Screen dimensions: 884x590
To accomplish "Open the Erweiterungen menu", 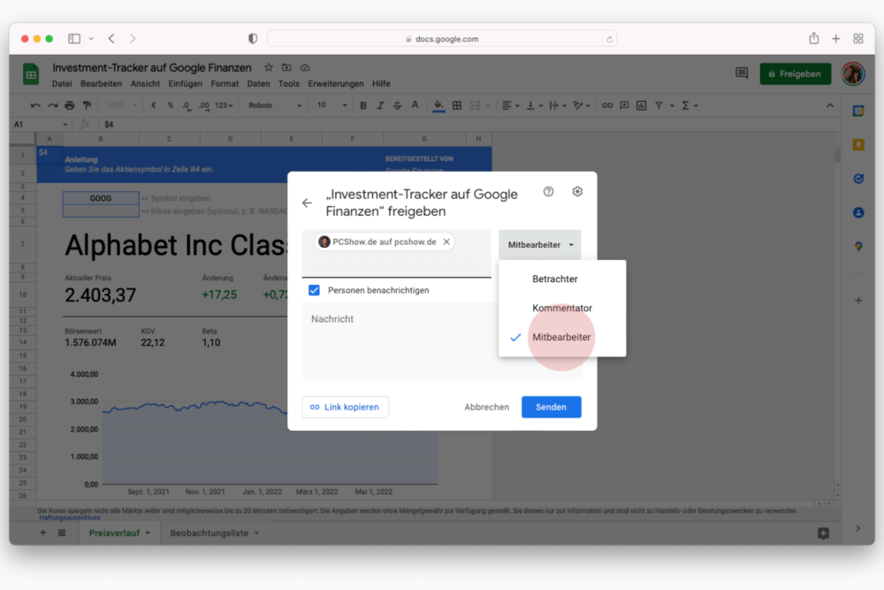I will tap(335, 84).
